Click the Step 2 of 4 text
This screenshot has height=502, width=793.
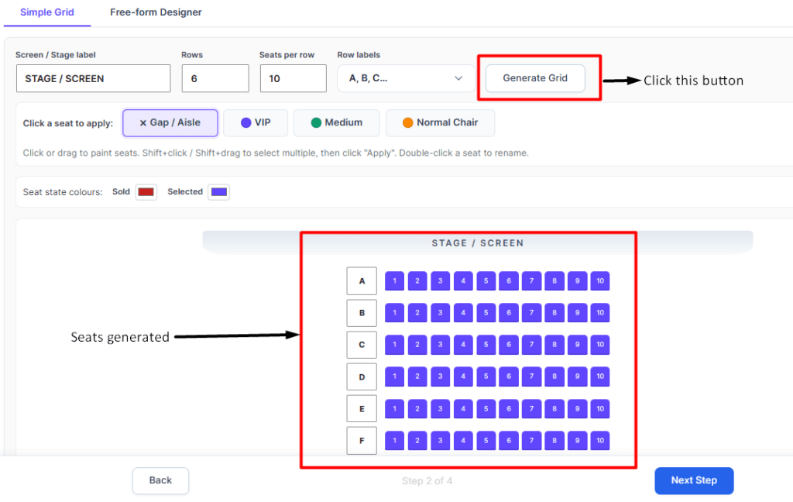(x=427, y=481)
